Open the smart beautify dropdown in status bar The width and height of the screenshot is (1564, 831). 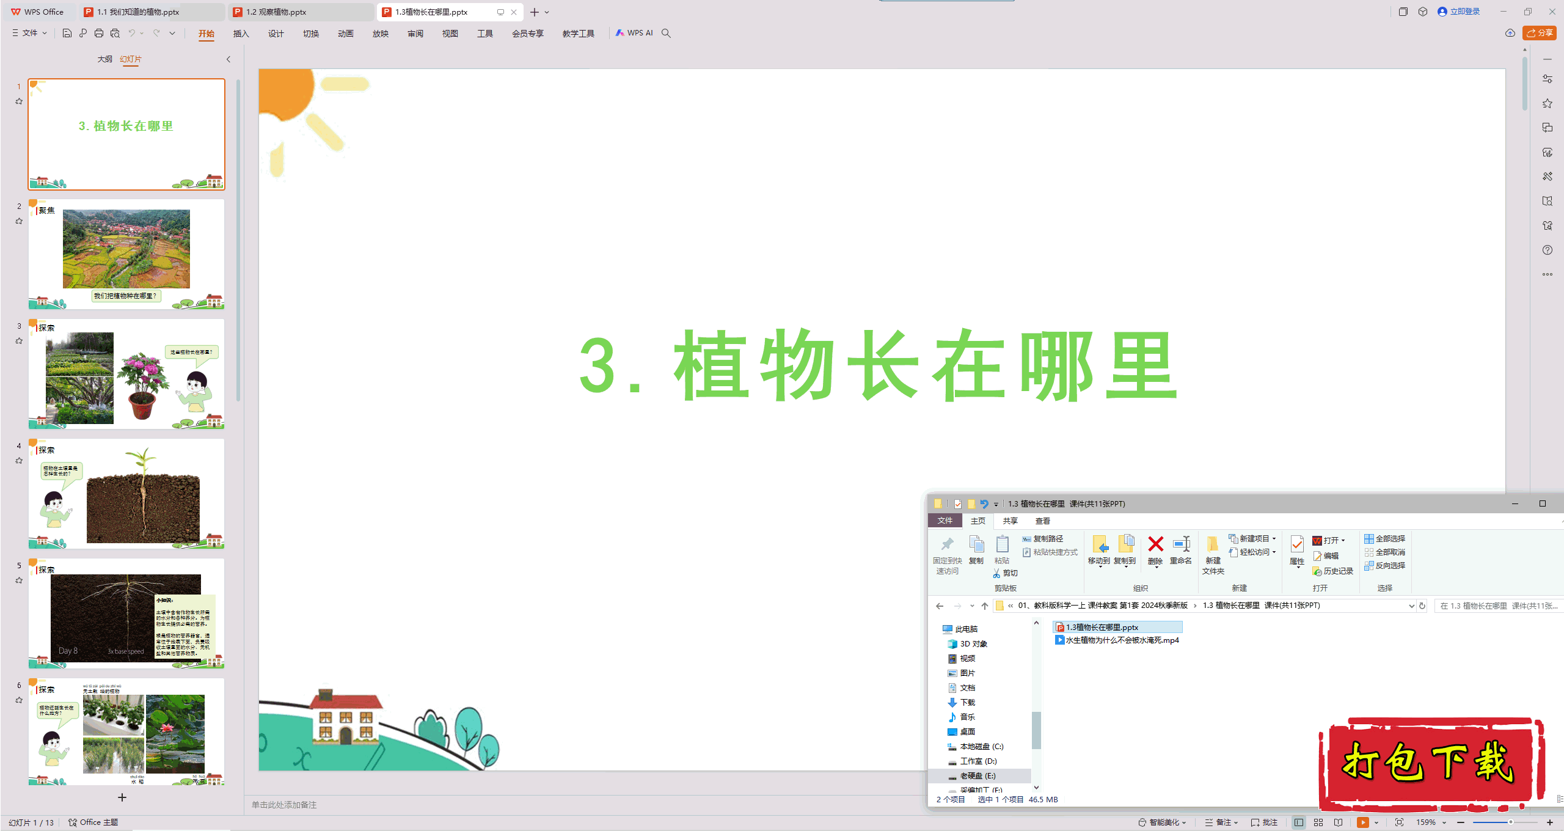pos(1162,822)
